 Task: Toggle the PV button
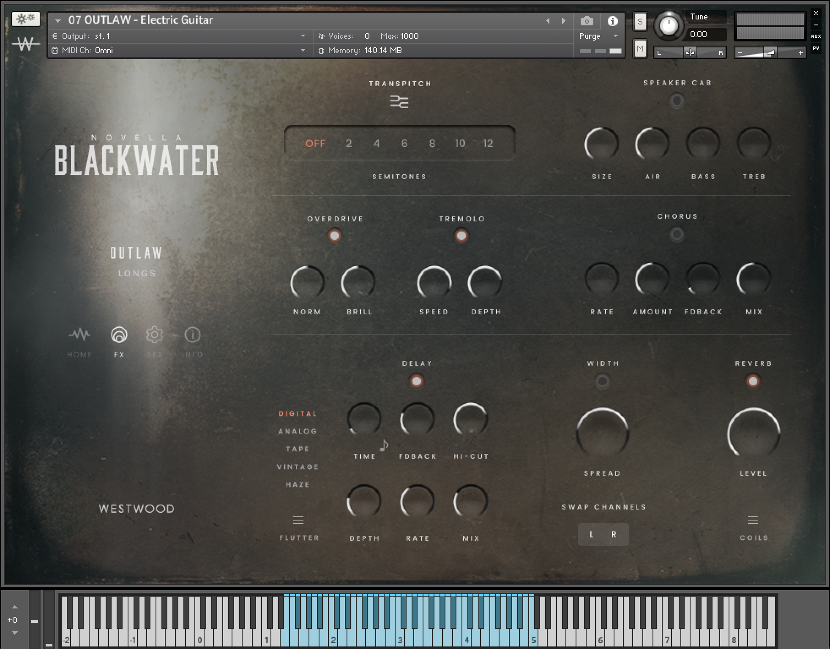pyautogui.click(x=816, y=49)
